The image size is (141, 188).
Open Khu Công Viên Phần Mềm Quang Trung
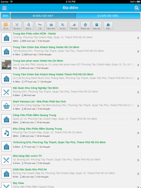tap(70, 133)
